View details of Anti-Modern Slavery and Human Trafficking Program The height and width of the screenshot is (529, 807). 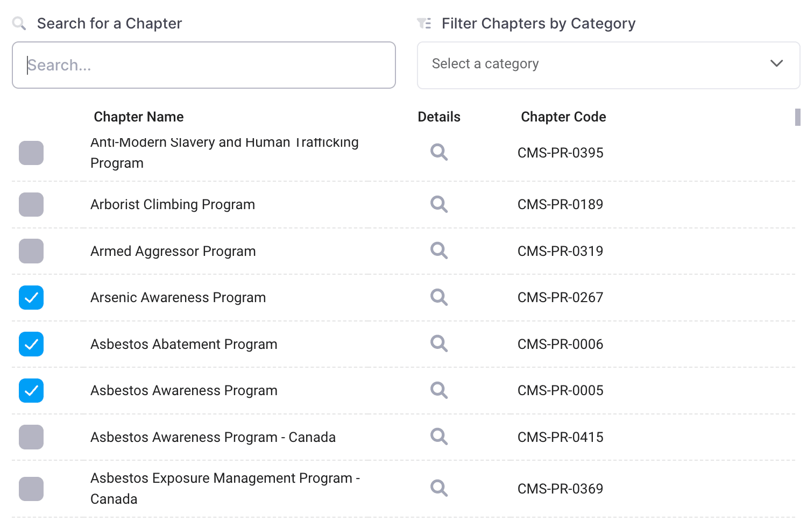coord(439,152)
